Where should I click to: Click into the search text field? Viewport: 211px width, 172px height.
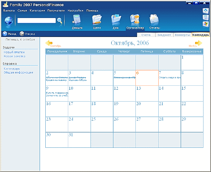point(36,21)
